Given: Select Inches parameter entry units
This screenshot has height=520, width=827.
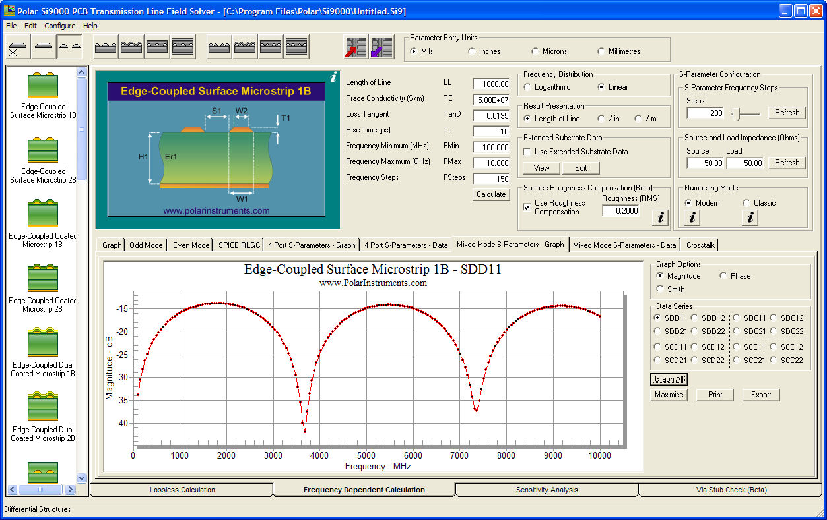Looking at the screenshot, I should (x=471, y=51).
